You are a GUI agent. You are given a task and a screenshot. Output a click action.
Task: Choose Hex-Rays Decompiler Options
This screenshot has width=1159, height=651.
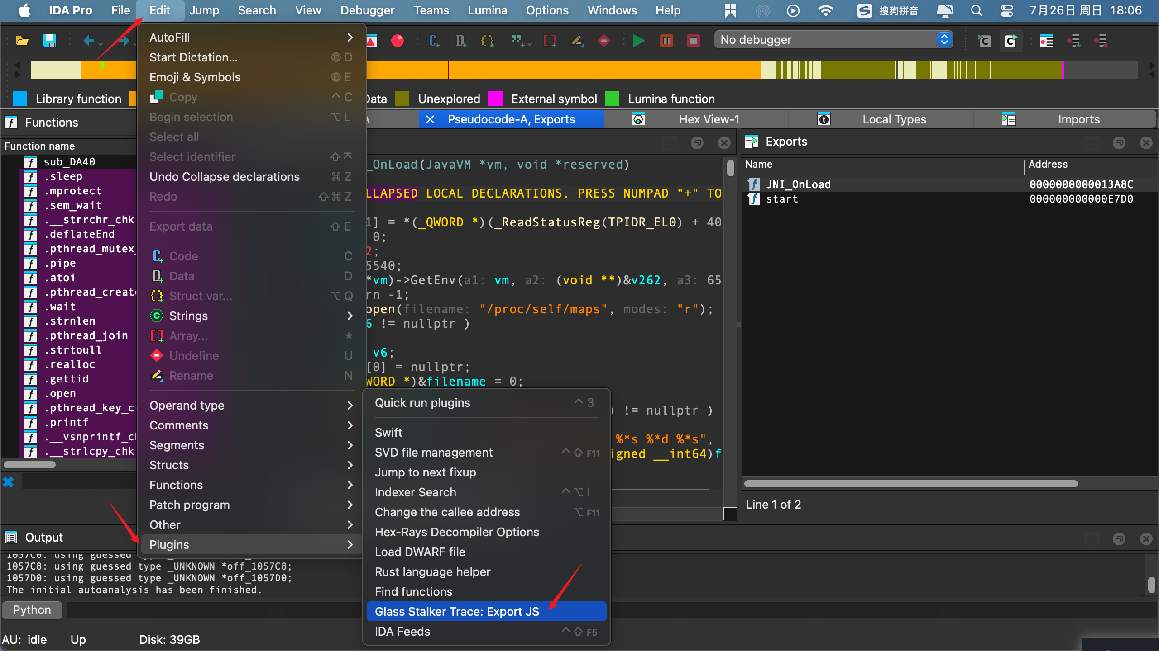(x=487, y=532)
